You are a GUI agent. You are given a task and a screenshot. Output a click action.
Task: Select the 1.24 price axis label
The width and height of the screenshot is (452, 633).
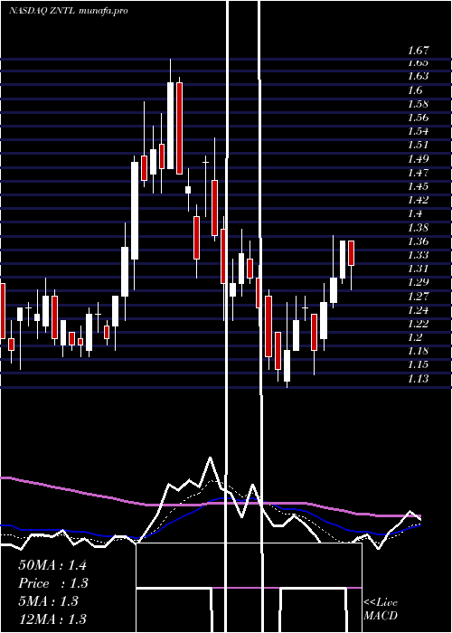click(418, 310)
